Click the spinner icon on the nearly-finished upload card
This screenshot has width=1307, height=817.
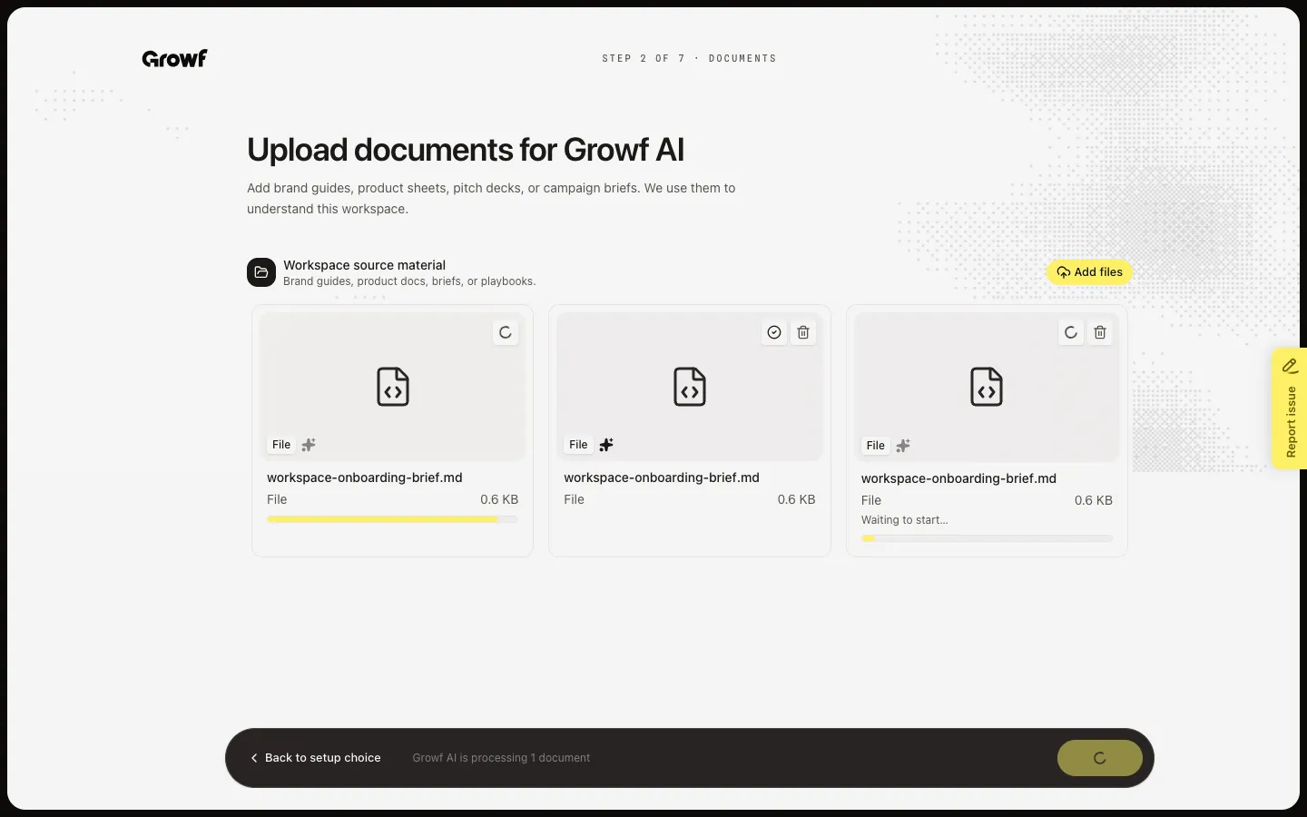(506, 332)
